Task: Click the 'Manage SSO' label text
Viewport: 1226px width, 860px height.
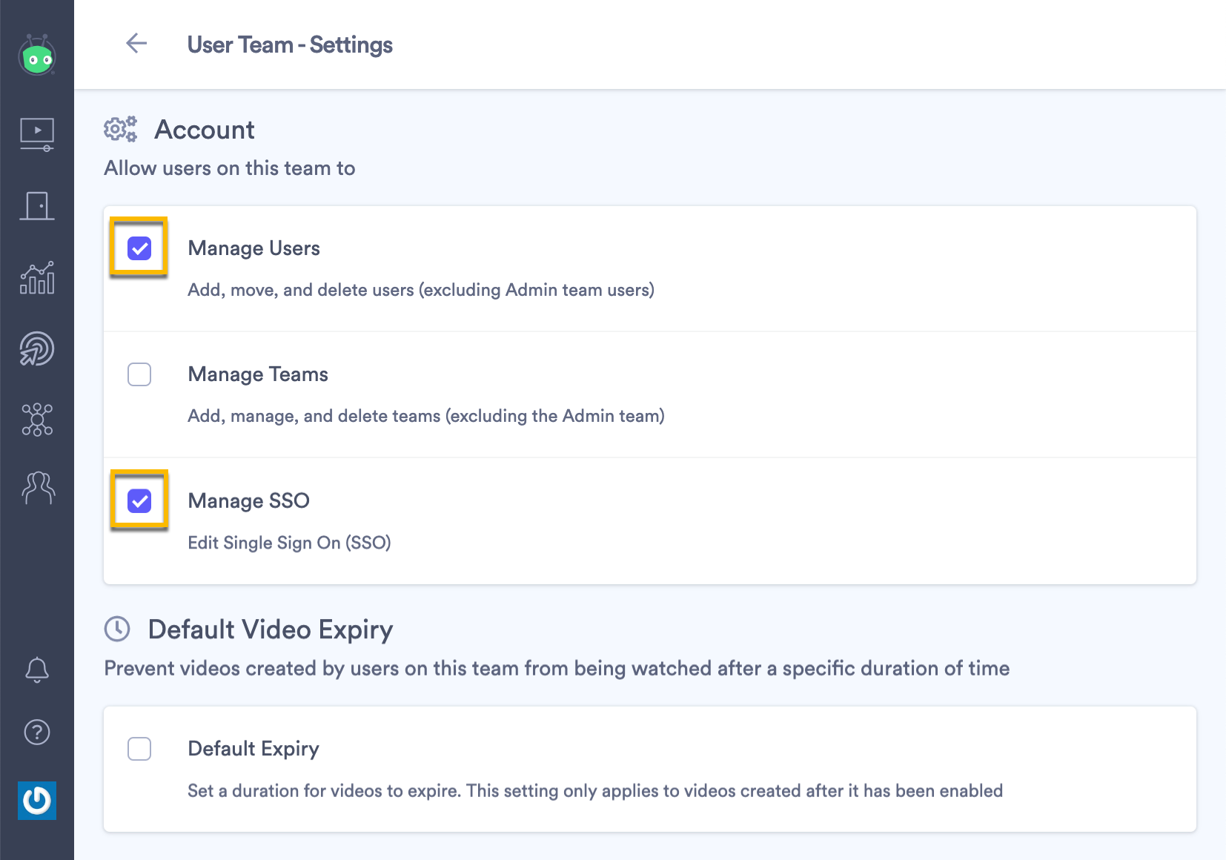Action: [248, 501]
